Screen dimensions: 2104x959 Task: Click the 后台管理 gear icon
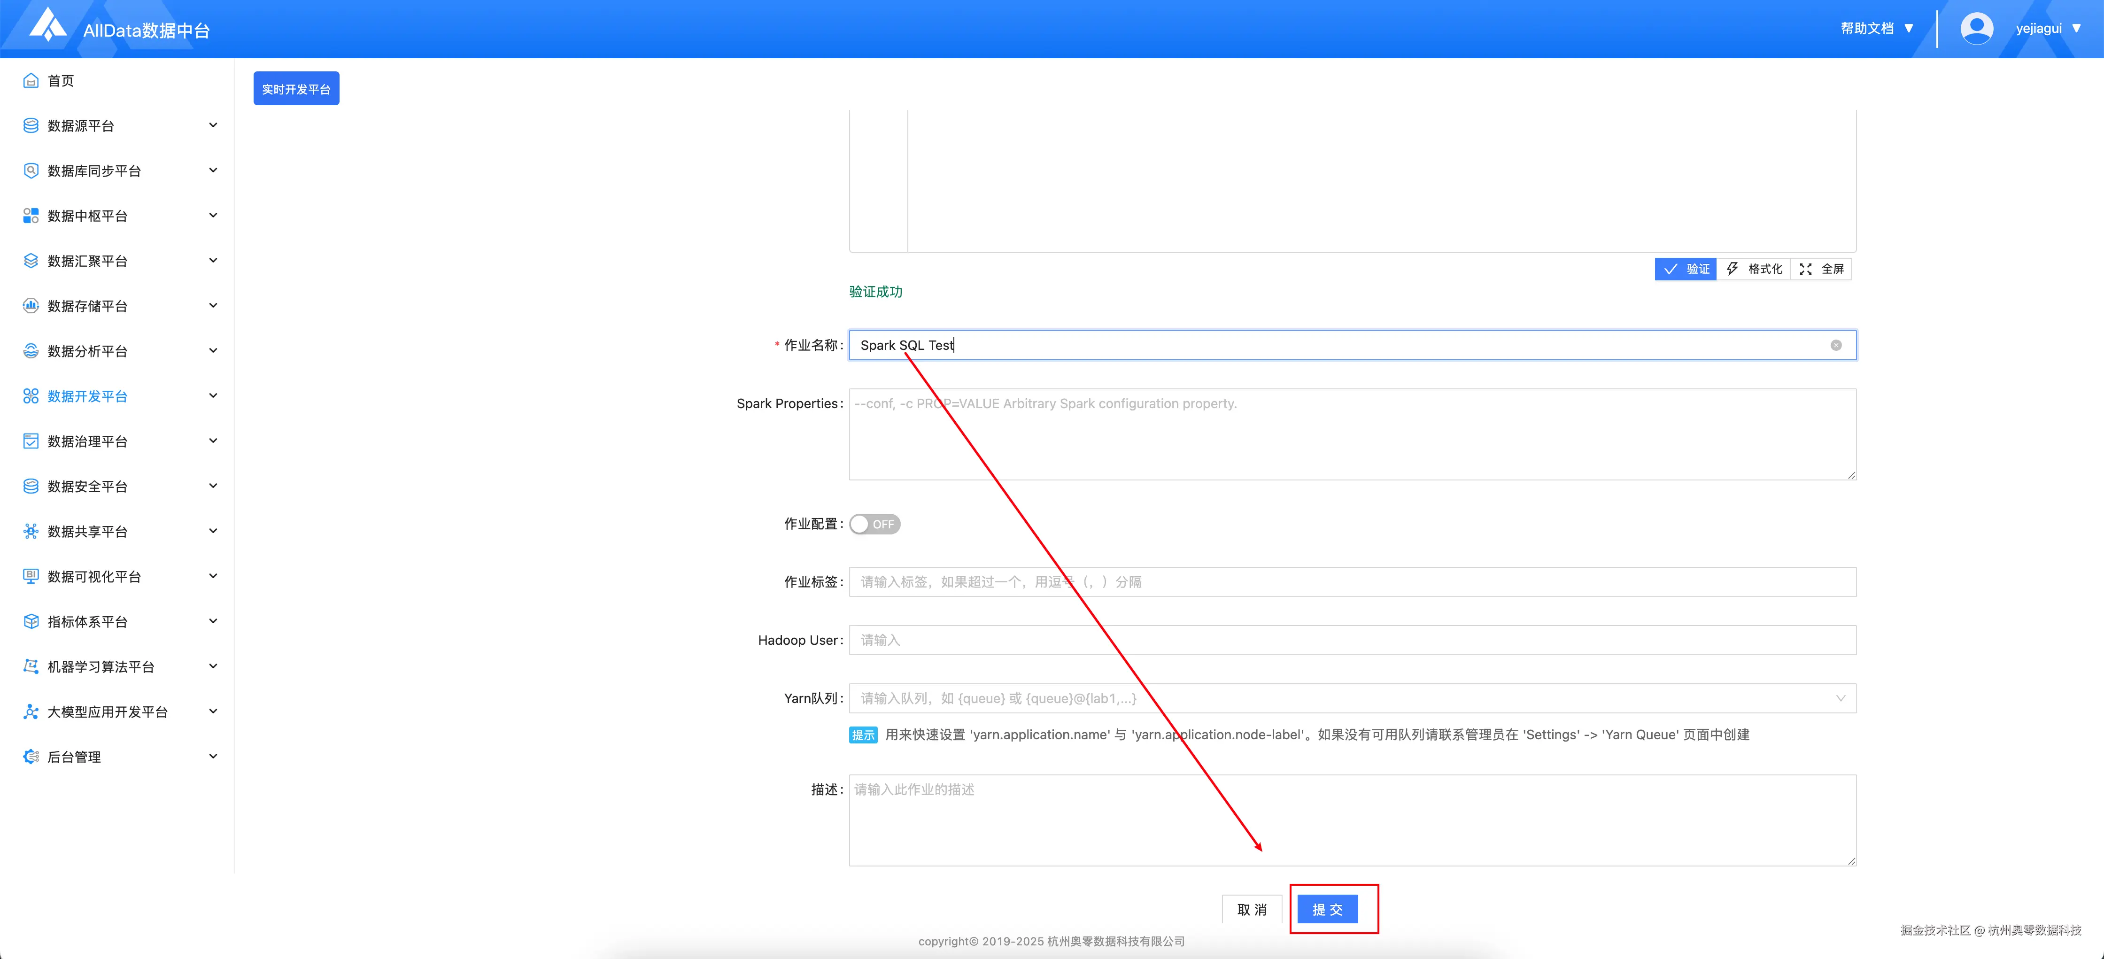point(31,757)
